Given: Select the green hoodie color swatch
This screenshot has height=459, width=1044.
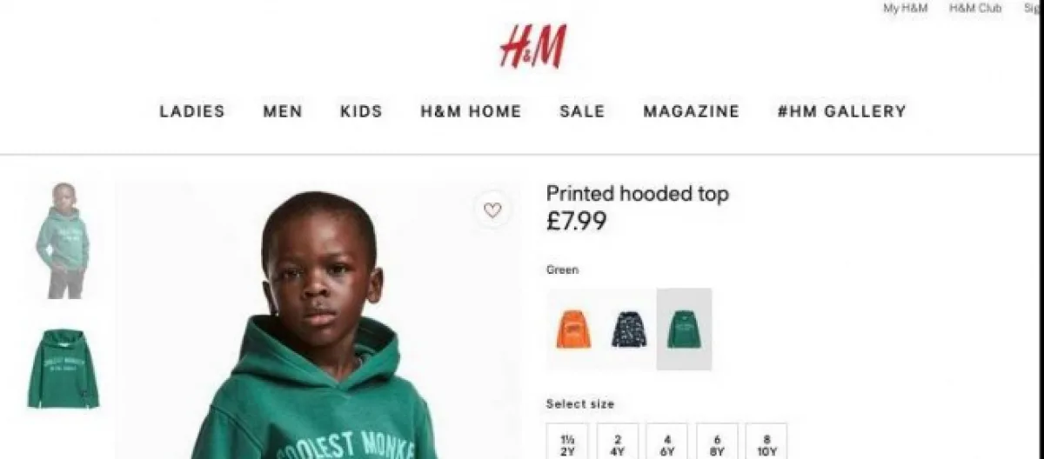Looking at the screenshot, I should pyautogui.click(x=684, y=329).
